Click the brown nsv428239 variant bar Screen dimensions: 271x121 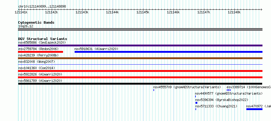(x=140, y=58)
